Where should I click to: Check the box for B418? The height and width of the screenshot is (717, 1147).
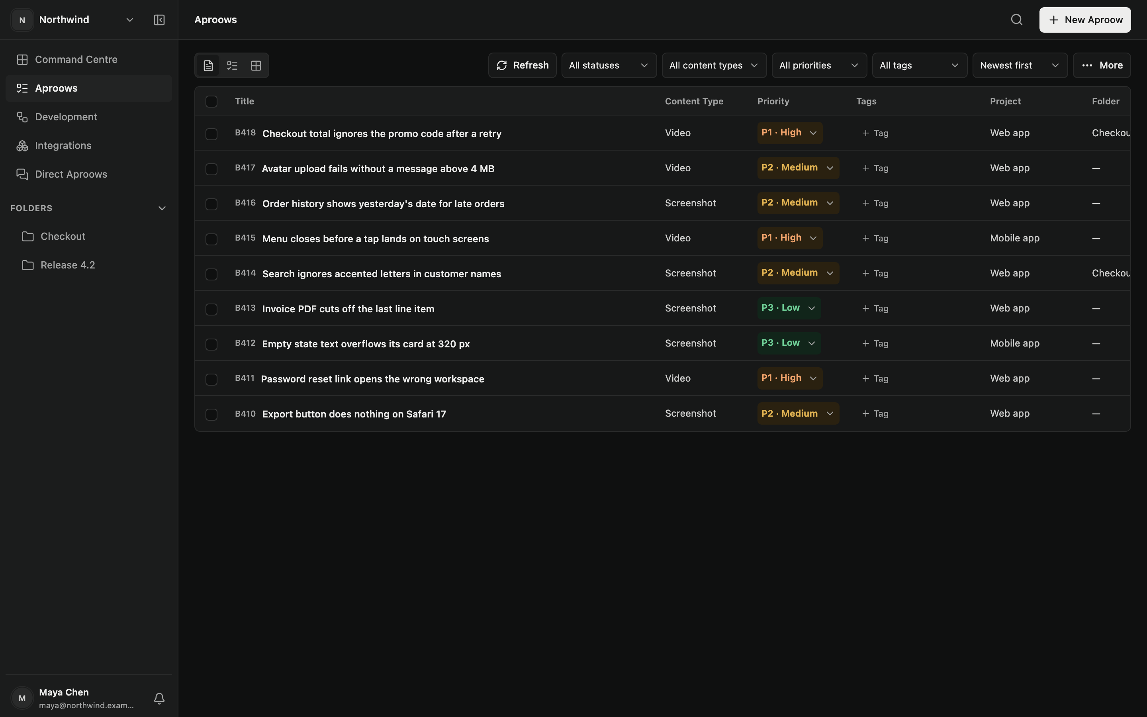(x=211, y=134)
